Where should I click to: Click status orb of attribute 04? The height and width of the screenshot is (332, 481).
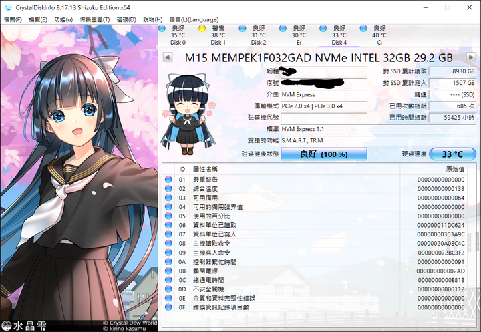pos(168,207)
